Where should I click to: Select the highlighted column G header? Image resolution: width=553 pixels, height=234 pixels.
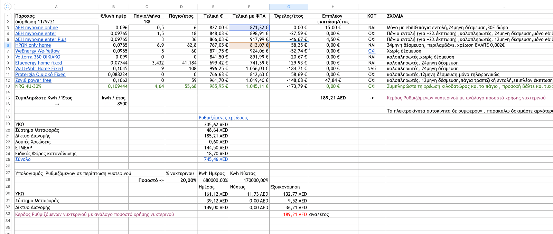tap(289, 7)
